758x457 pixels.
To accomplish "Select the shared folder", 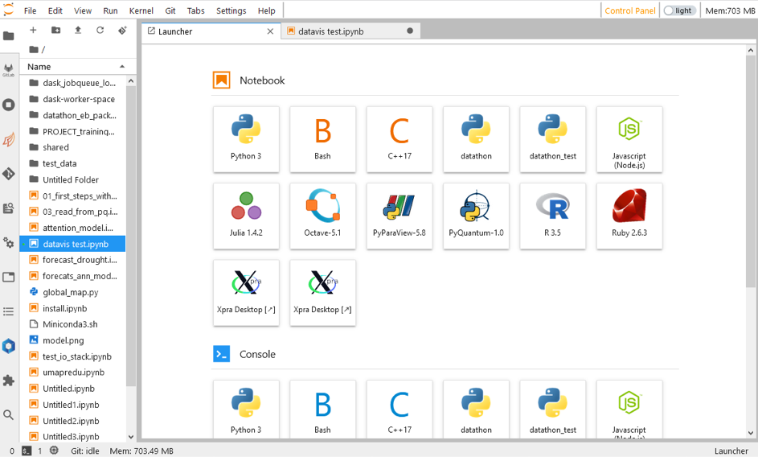I will click(72, 147).
